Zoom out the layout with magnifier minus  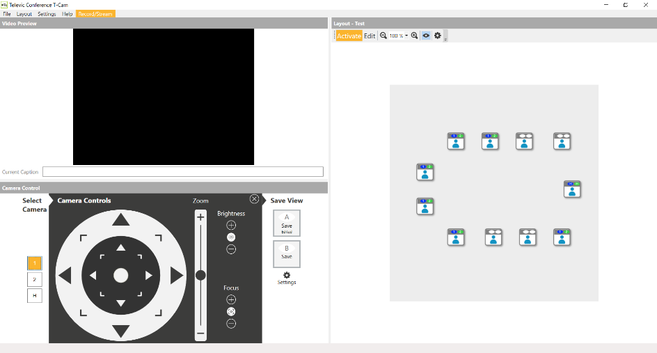[x=383, y=36]
